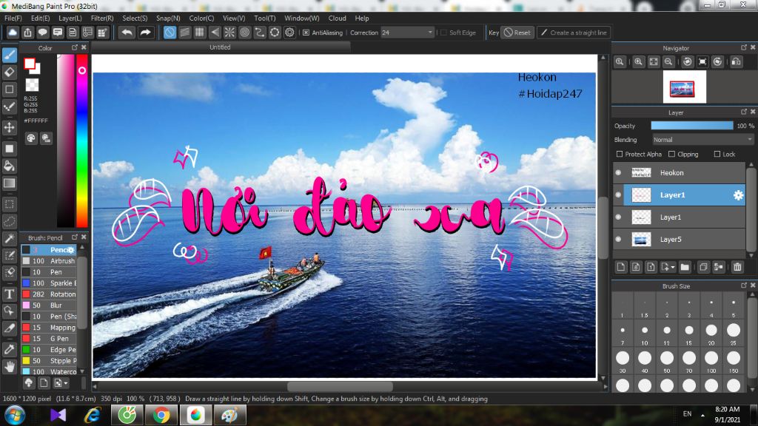The image size is (758, 426).
Task: Enable parallel lines snap guide
Action: tap(184, 33)
